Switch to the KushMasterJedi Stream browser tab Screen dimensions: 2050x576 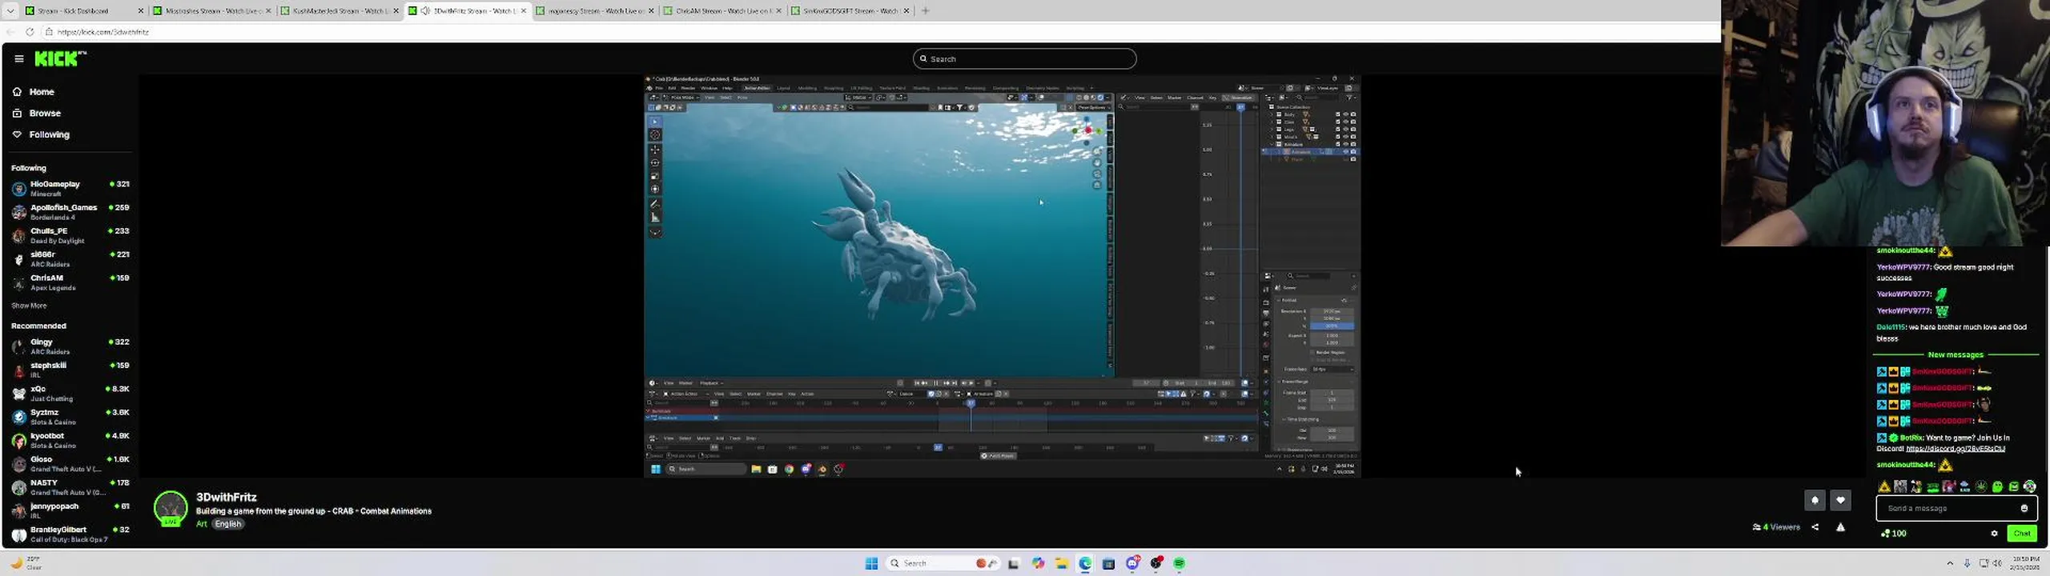click(x=340, y=10)
